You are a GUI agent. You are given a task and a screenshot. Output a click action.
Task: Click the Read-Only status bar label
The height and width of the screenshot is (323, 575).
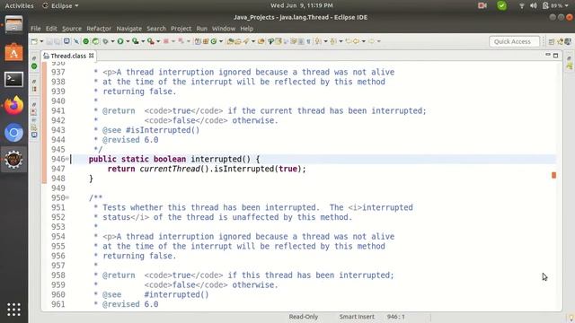(x=304, y=317)
